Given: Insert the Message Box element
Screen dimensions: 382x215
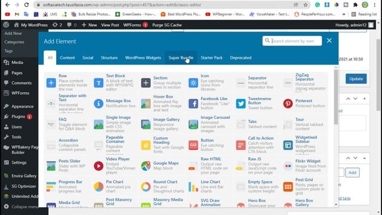Looking at the screenshot, I should click(114, 103).
